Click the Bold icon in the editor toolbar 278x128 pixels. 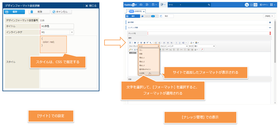coord(135,43)
